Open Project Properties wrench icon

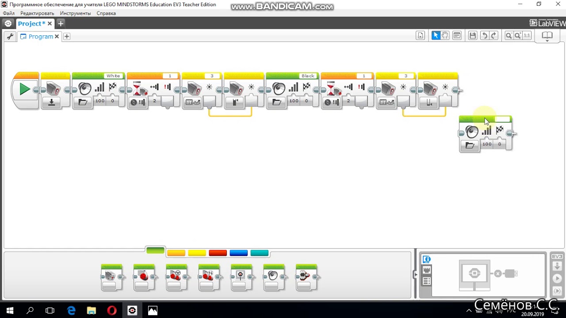coord(9,37)
